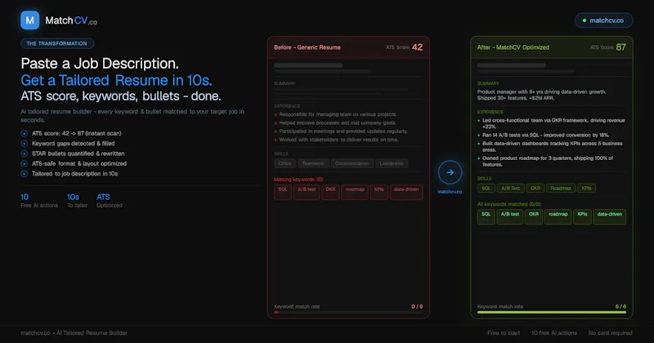This screenshot has width=654, height=343.
Task: Click the green A/B Test chip under Skills
Action: 510,189
